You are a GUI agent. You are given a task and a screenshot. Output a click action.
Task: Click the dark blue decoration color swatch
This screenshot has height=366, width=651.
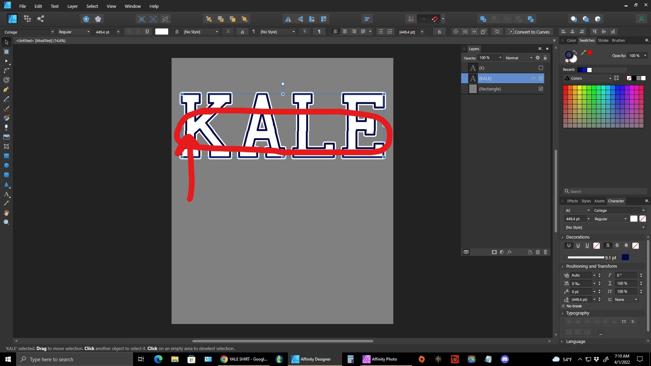pos(625,258)
